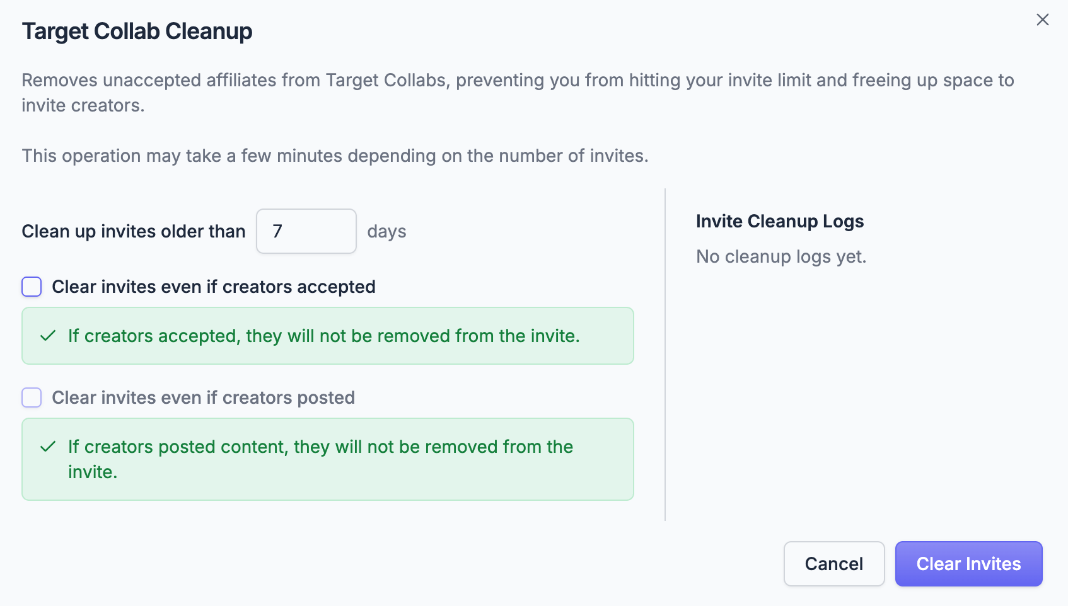
Task: Click the Cancel button
Action: [x=834, y=564]
